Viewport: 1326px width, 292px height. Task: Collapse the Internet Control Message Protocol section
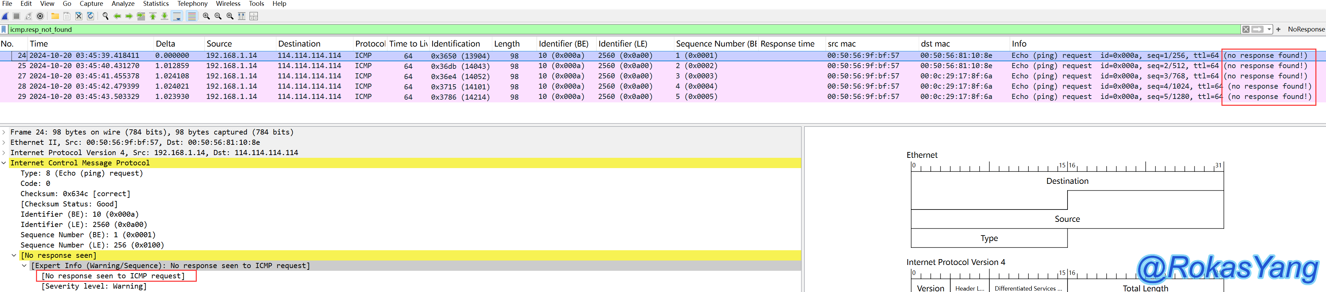(x=4, y=163)
